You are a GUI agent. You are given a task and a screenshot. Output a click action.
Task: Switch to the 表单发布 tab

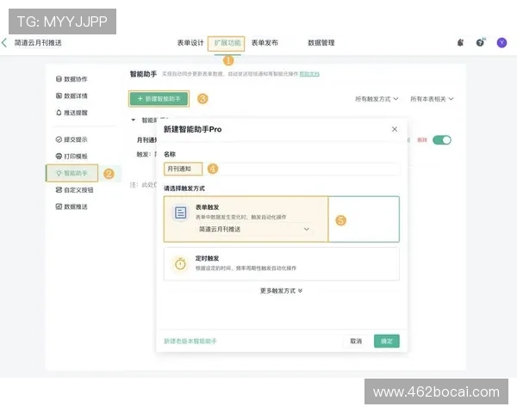[x=265, y=43]
